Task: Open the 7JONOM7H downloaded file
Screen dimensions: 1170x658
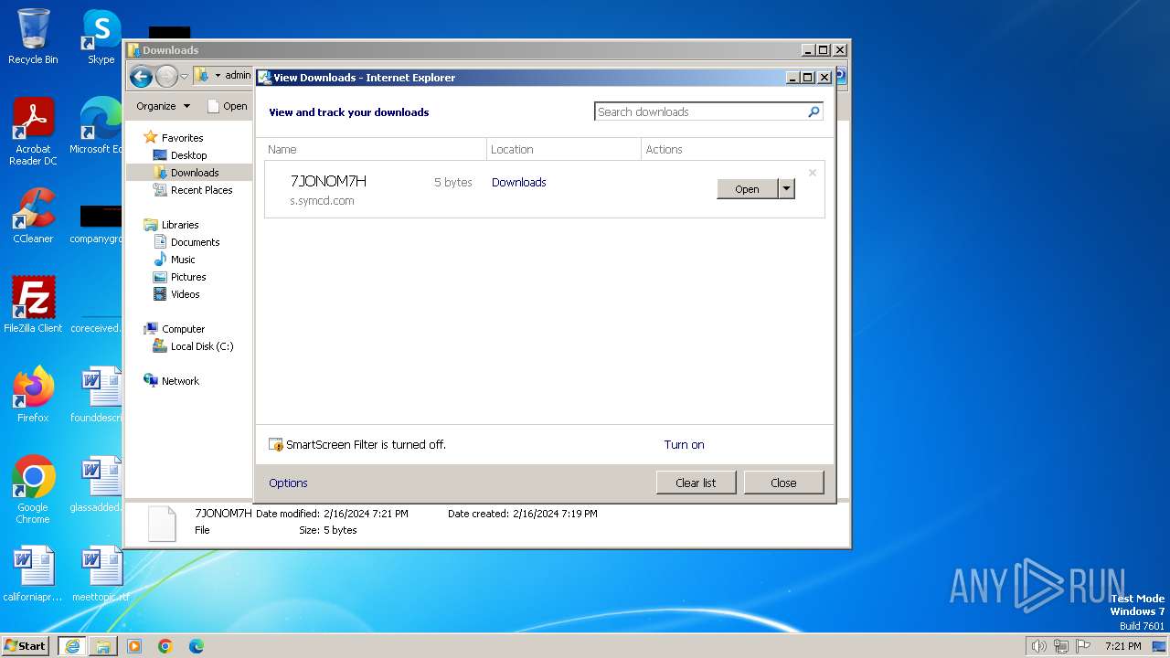Action: tap(747, 189)
